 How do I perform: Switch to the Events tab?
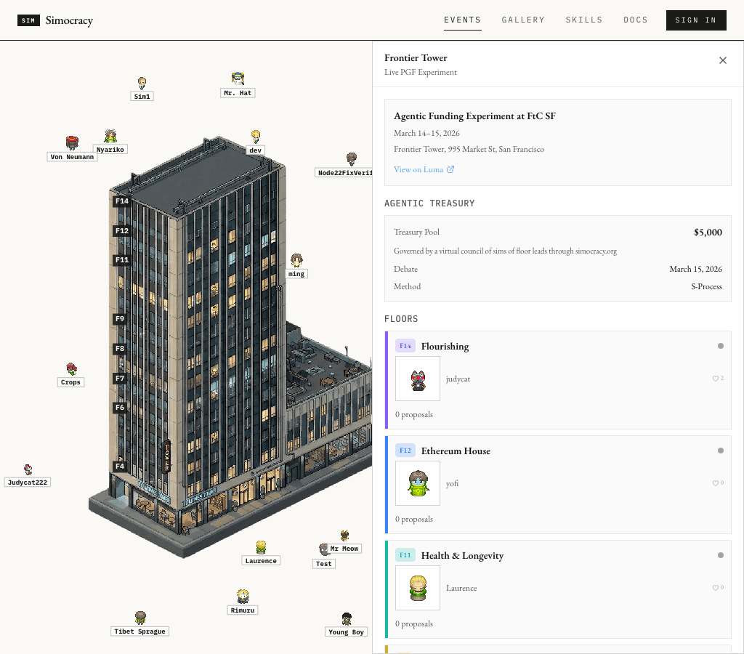[463, 20]
